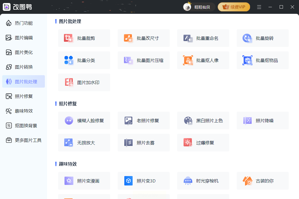Select 图片转换 in the sidebar
Viewport: 299px width, 199px height.
24,67
